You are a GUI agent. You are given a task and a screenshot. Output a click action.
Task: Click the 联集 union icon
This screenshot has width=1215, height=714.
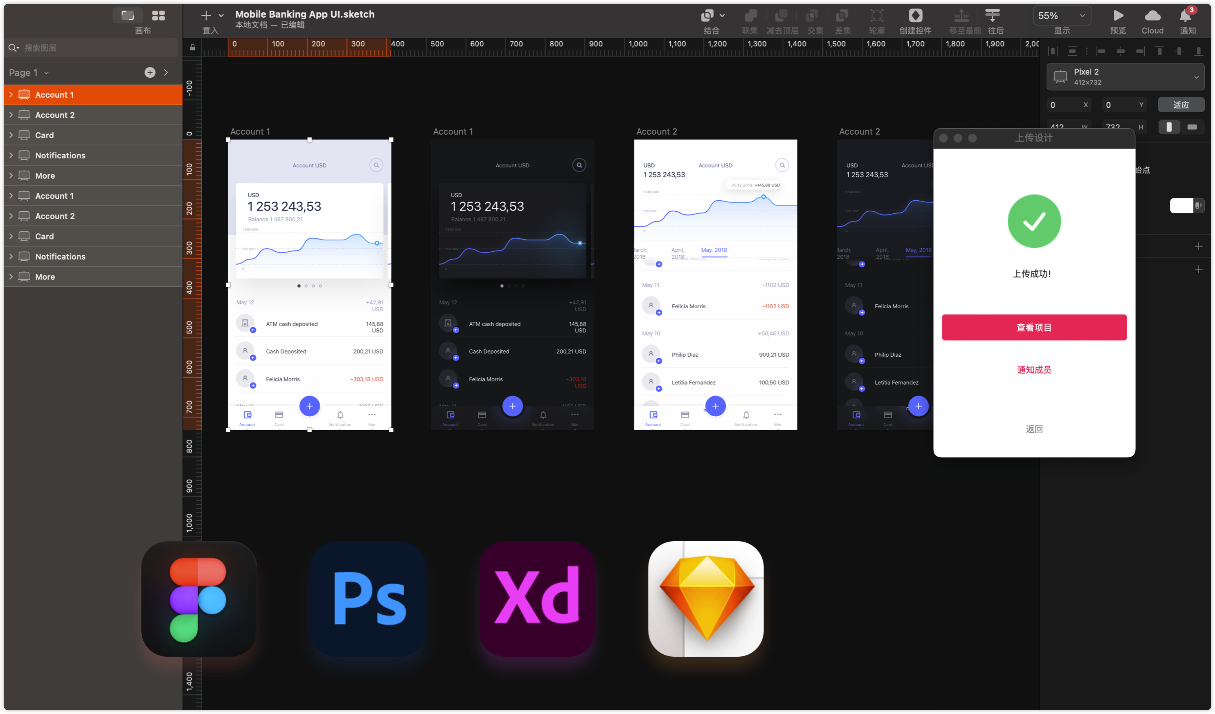point(750,15)
